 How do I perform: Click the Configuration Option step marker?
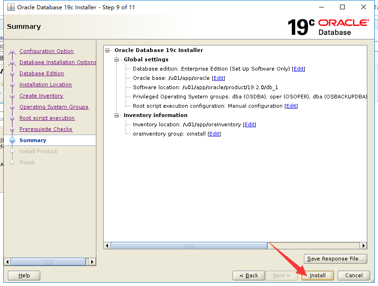click(13, 52)
